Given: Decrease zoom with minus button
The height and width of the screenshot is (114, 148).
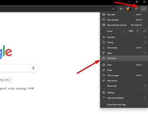Looking at the screenshot, I should coord(124,31).
